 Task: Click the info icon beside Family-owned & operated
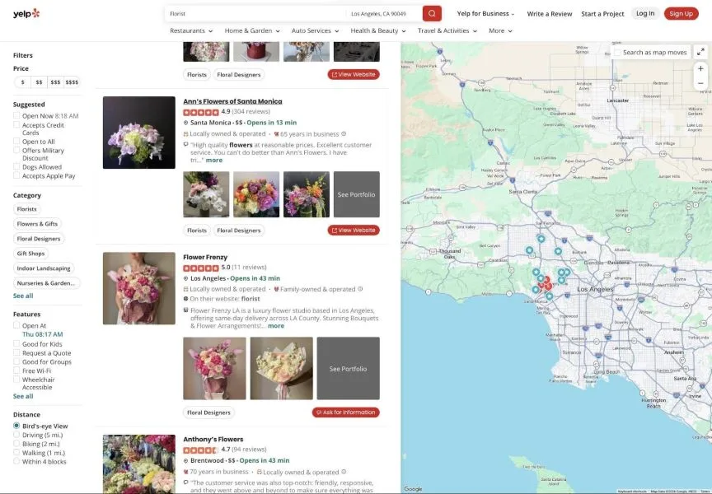tap(360, 289)
